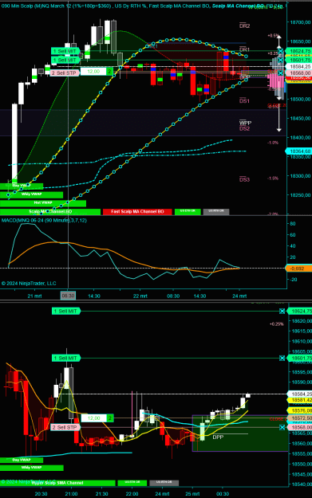Click the '24 mrt' date label in top chart
312x498 pixels.
[239, 296]
